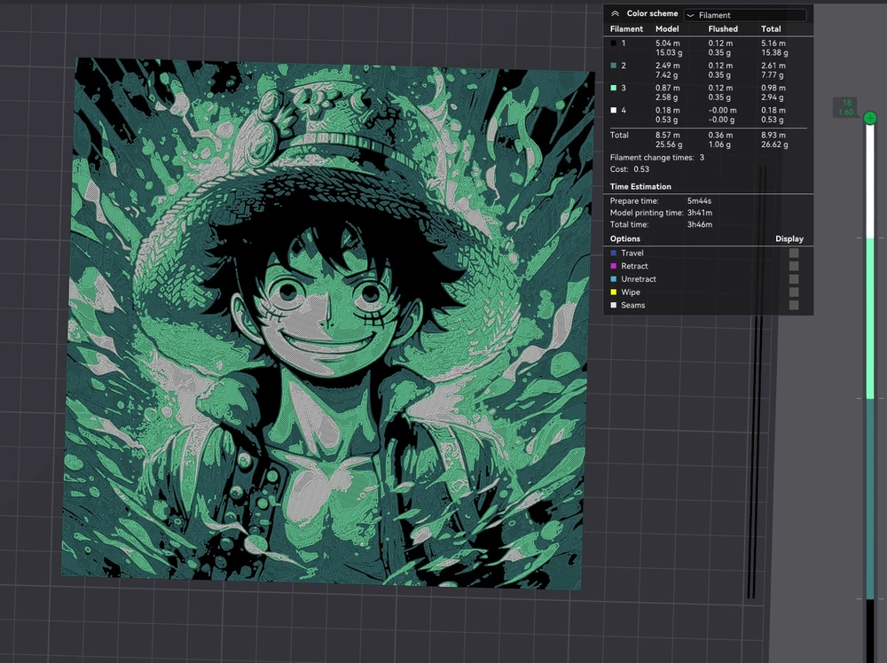Click the black filament 1 color swatch

(614, 43)
